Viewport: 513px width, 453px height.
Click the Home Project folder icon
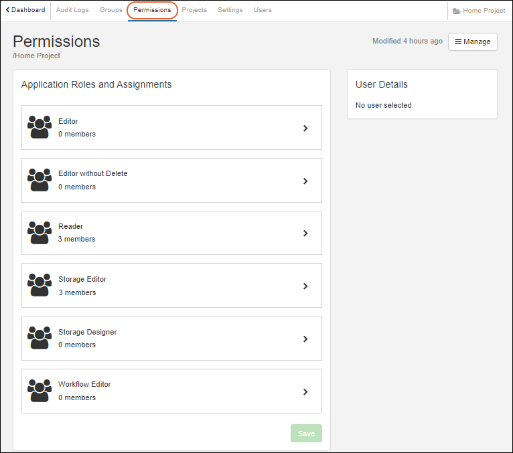tap(457, 11)
